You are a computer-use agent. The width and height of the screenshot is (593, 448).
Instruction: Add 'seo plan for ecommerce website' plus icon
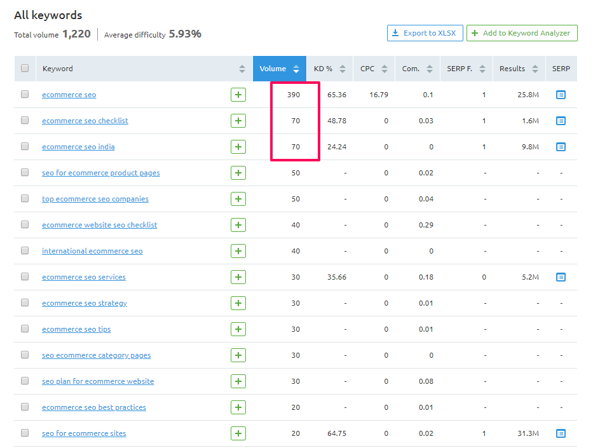[238, 381]
